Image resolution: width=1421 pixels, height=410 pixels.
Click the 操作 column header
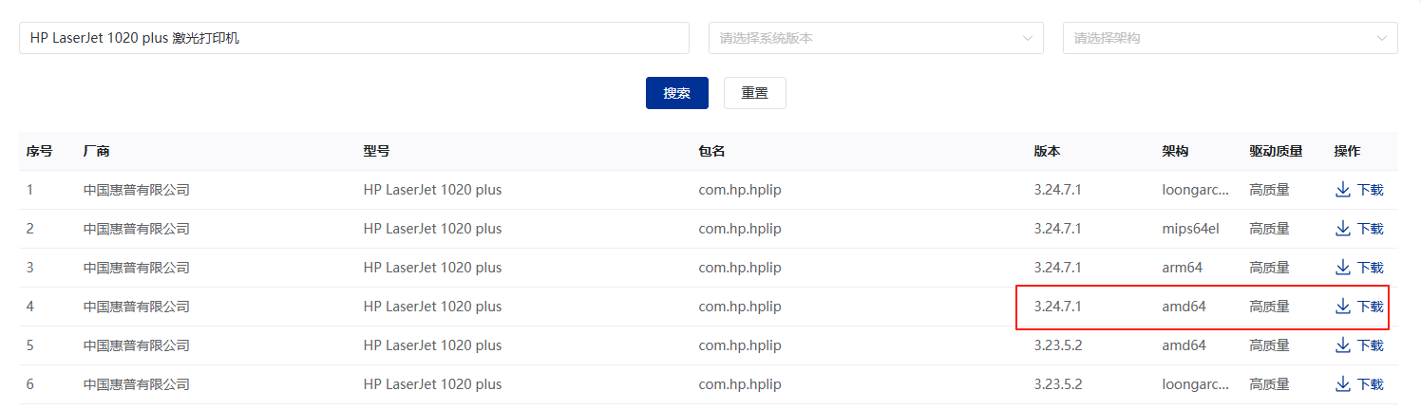click(x=1347, y=151)
